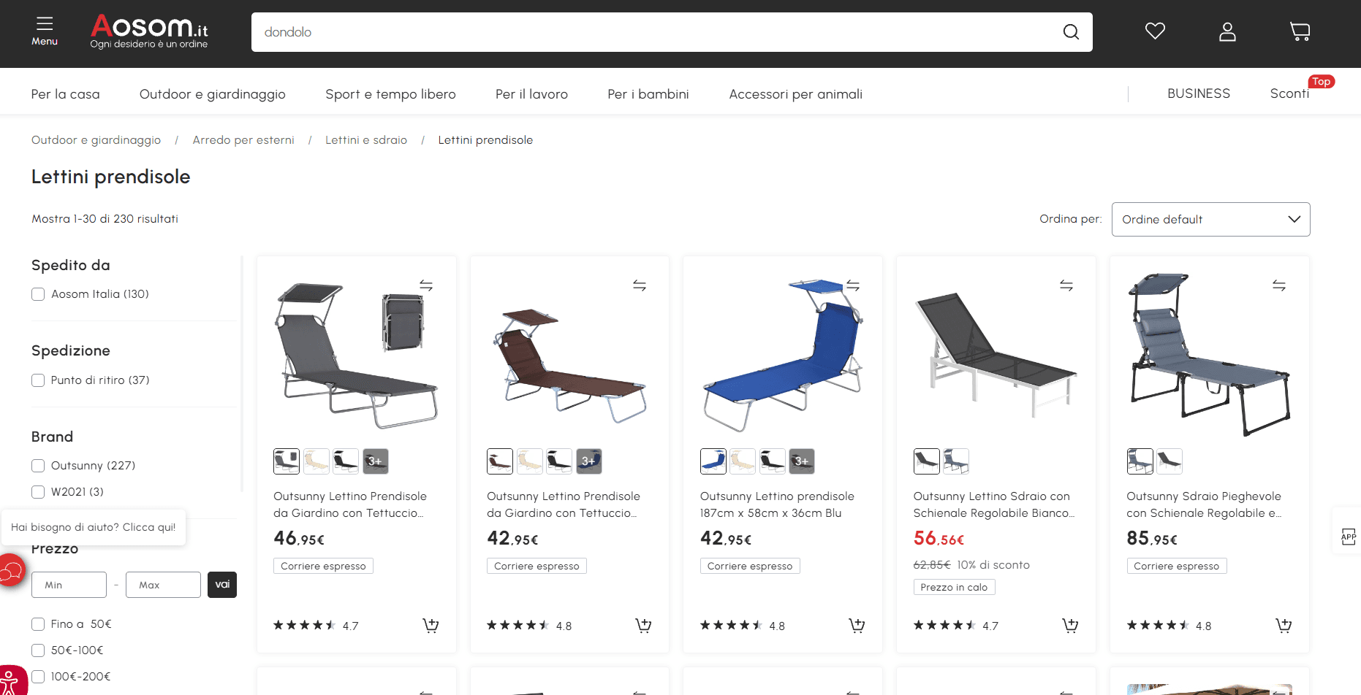The width and height of the screenshot is (1361, 695).
Task: Click compare arrows on blue lettino
Action: tap(853, 285)
